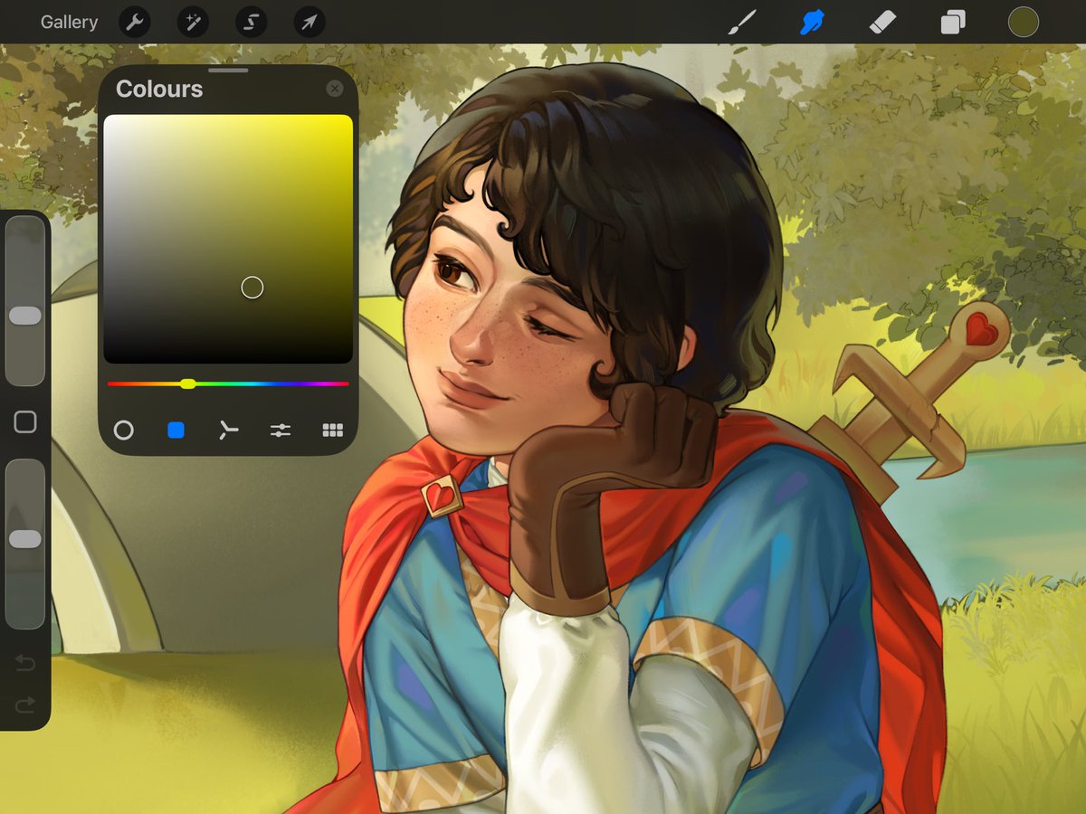Undo the last action with sidebar arrow
1086x814 pixels.
[25, 664]
